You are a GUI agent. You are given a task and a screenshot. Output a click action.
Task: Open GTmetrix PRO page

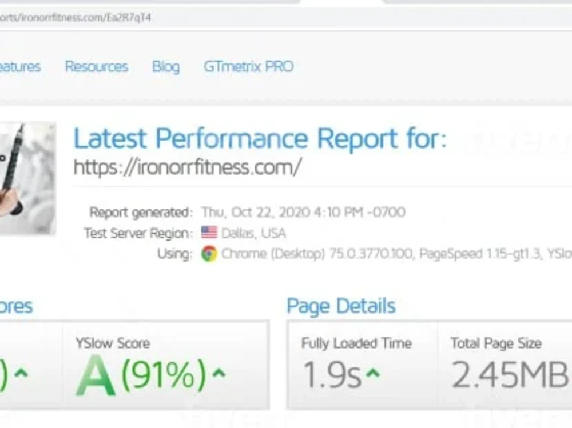pos(249,66)
